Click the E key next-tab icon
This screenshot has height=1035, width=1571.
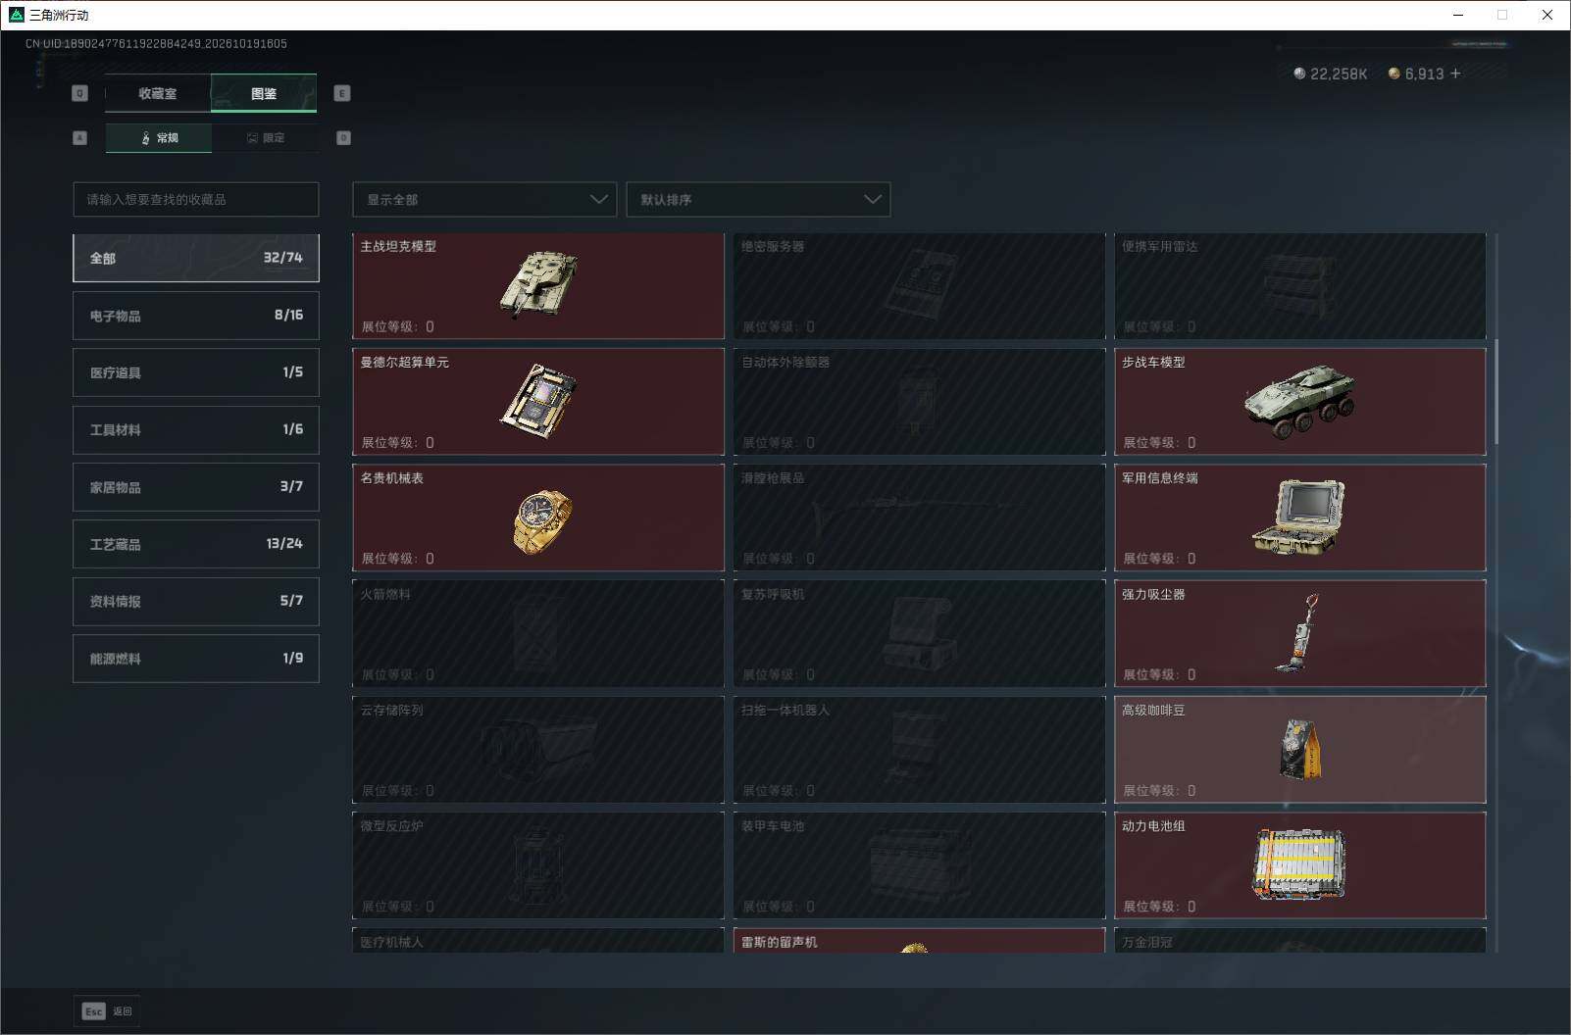point(342,93)
